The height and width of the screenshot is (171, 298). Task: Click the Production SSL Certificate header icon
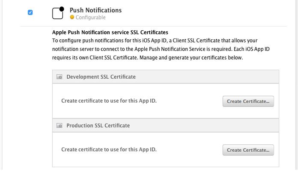tap(60, 126)
